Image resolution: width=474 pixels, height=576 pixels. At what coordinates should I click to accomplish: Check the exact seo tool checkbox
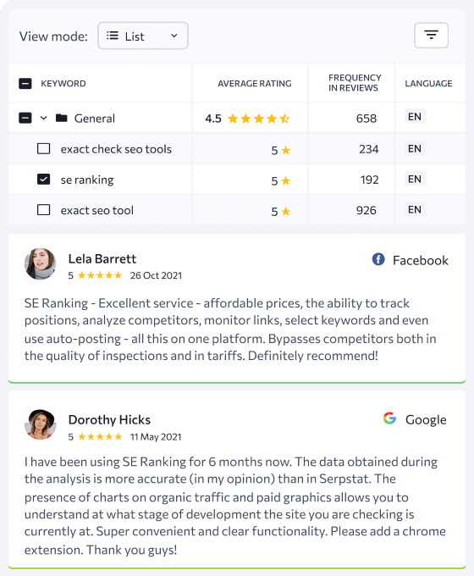click(x=44, y=210)
